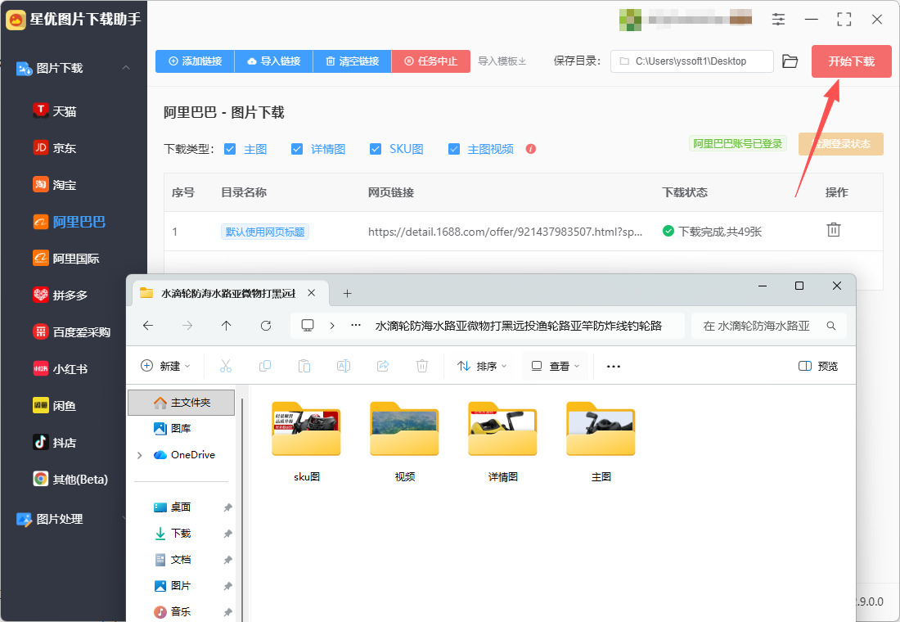Browse save directory folder icon
The height and width of the screenshot is (622, 900).
[790, 61]
